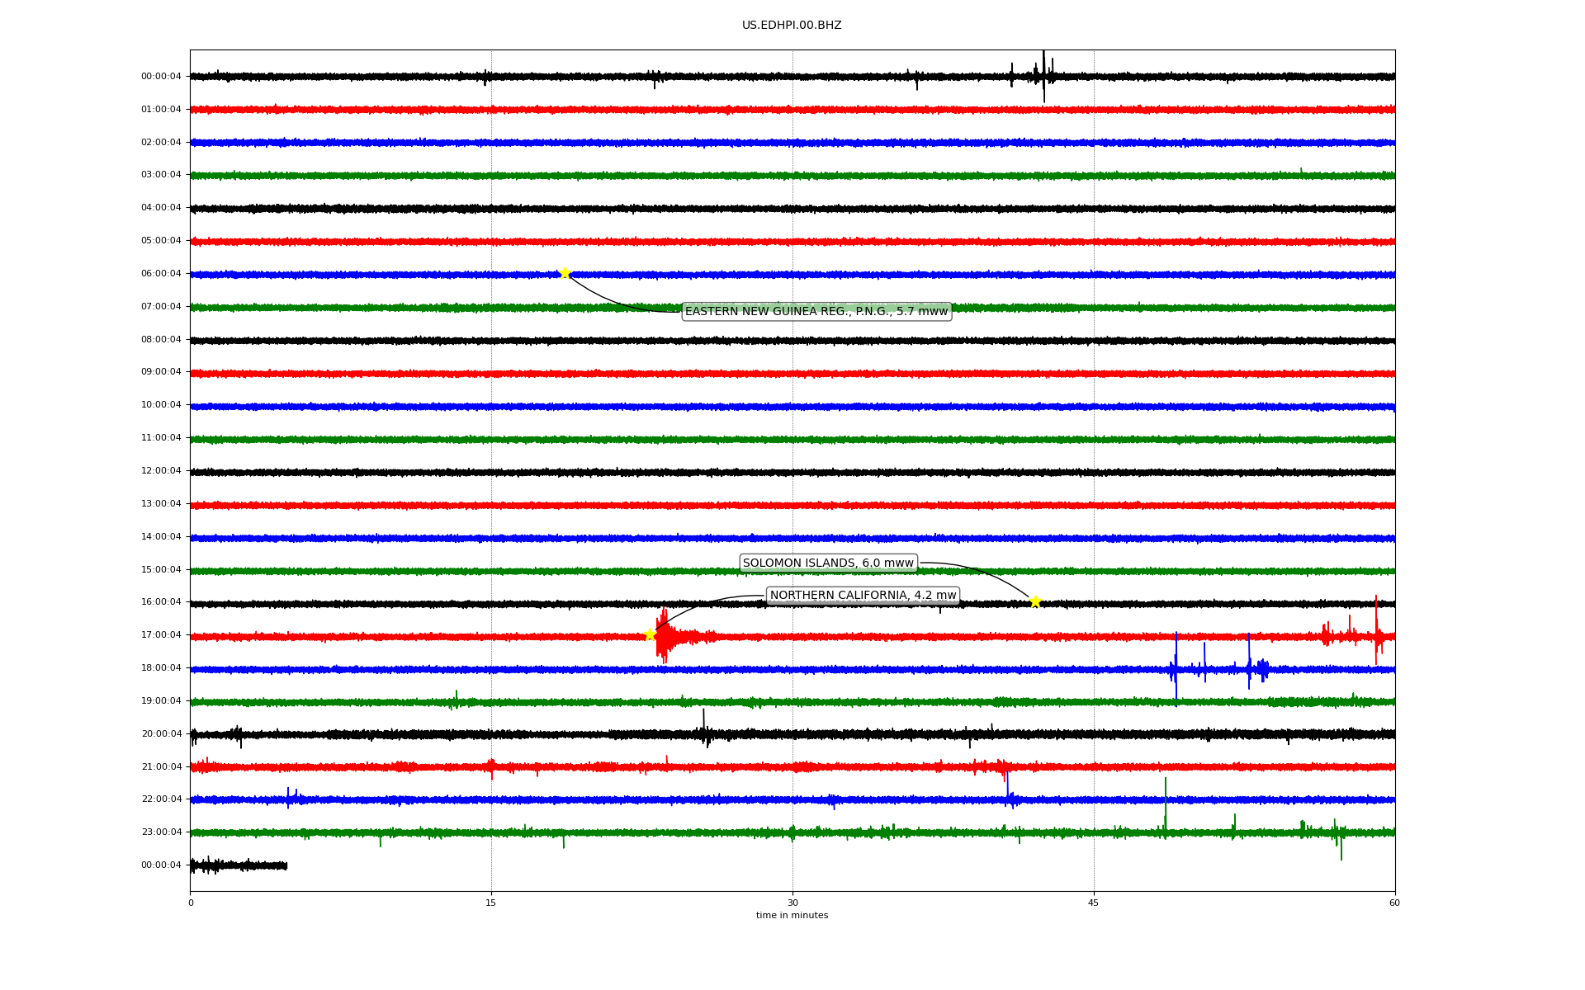The width and height of the screenshot is (1585, 990).
Task: Click the SOLOMON ISLANDS 6.0 mww label
Action: pyautogui.click(x=828, y=563)
